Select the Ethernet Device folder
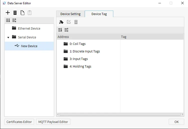188x129 pixels. click(29, 29)
